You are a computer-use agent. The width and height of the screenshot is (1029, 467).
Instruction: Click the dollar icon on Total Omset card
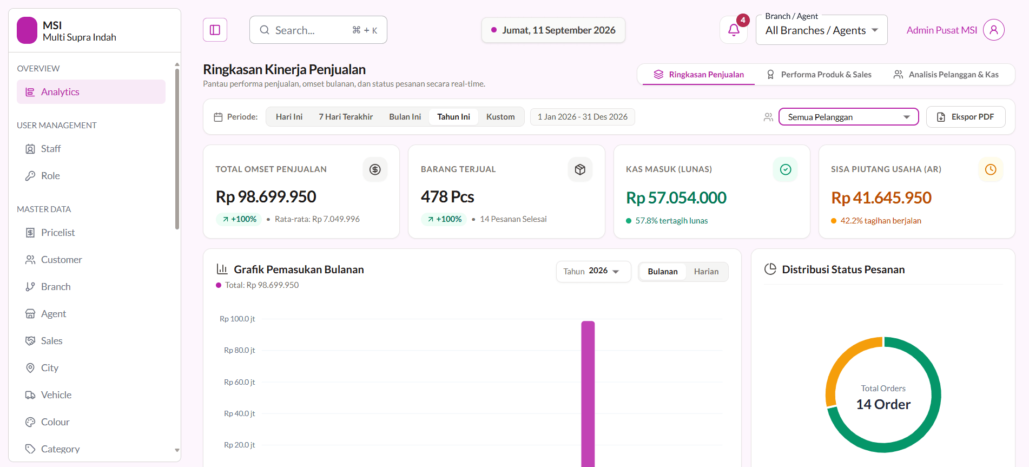tap(375, 169)
